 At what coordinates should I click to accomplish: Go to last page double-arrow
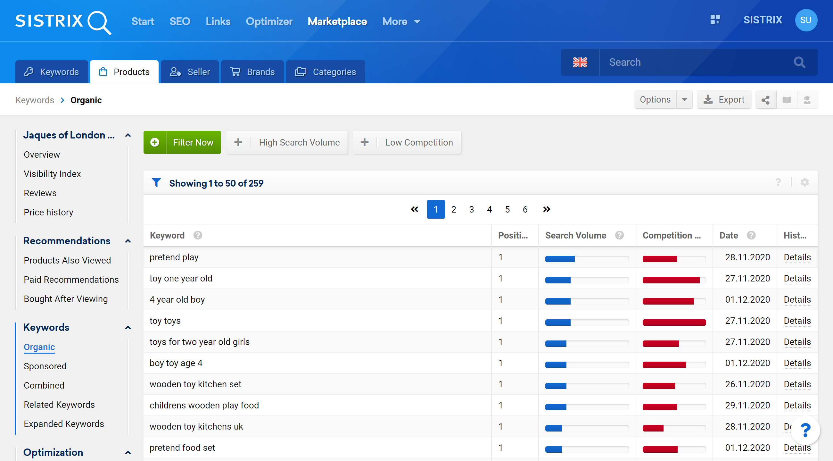click(546, 209)
